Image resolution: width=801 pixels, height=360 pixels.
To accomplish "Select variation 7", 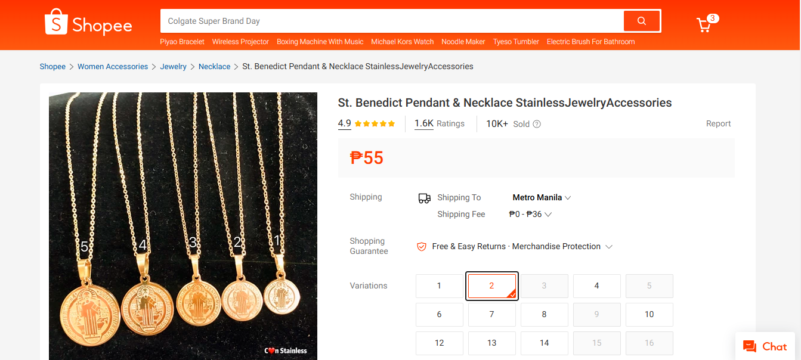I will click(492, 314).
